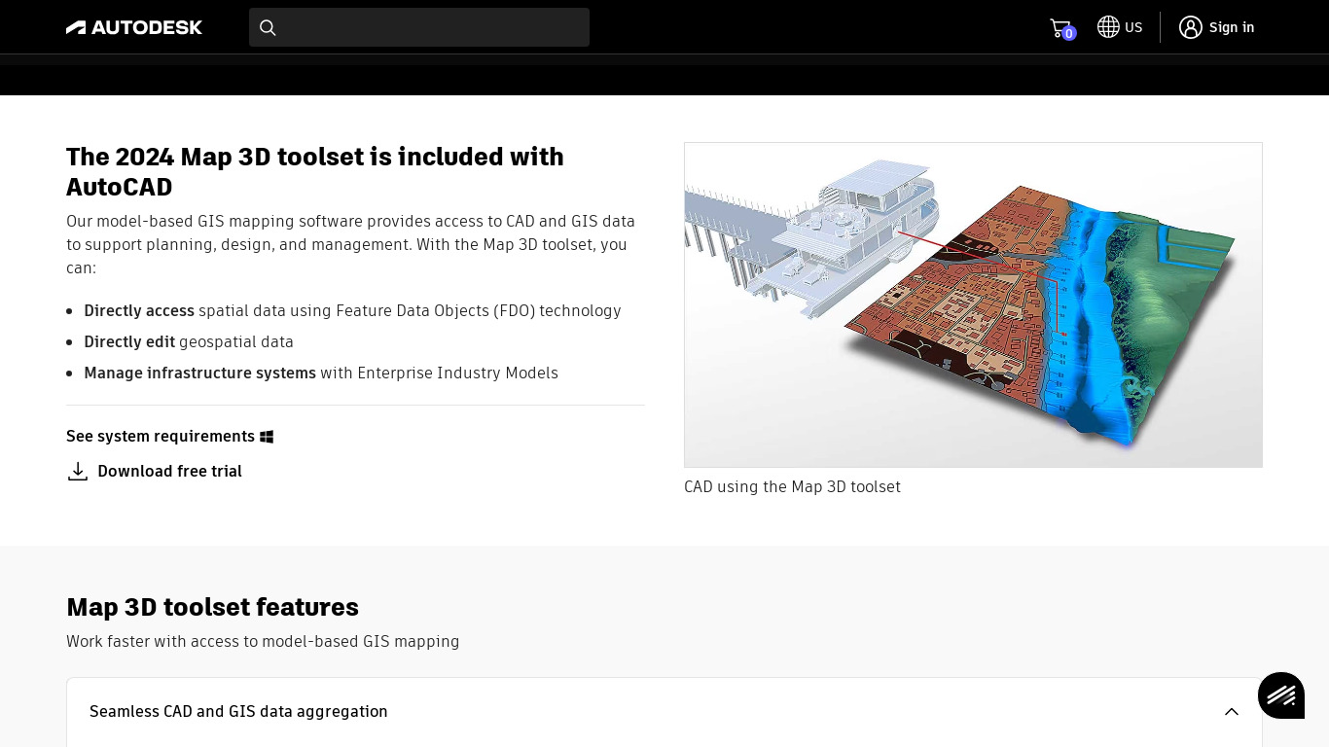This screenshot has height=747, width=1329.
Task: Open the Map 3D toolset image
Action: (973, 305)
